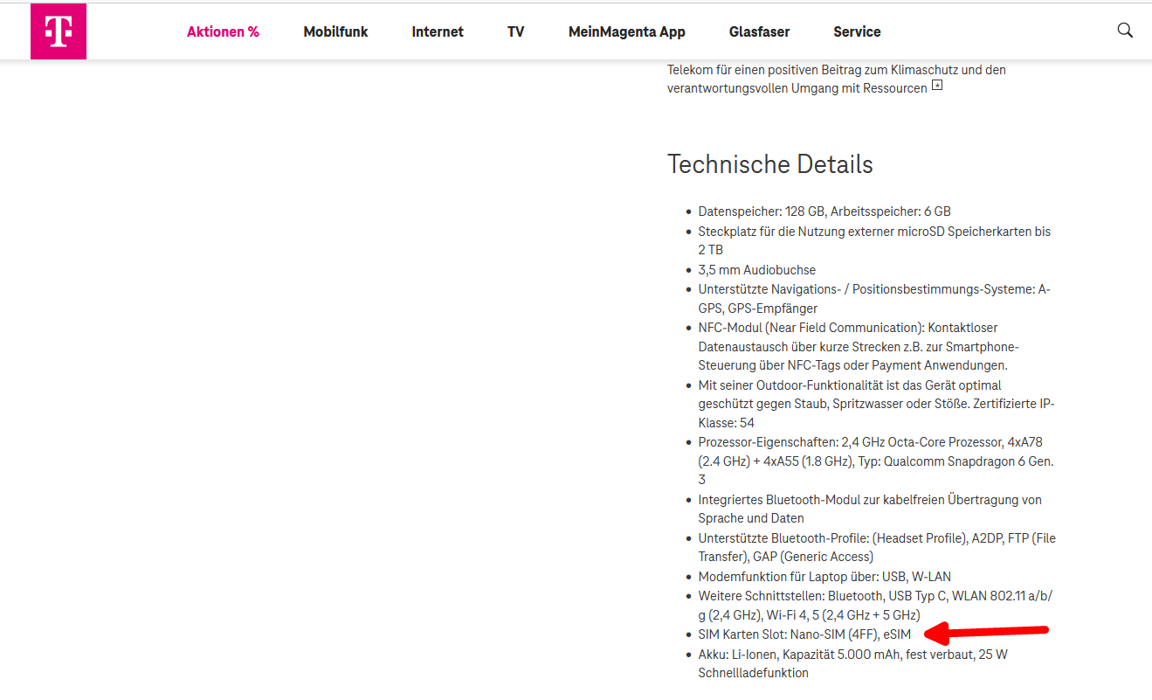Open the Internet menu
The image size is (1152, 700).
click(x=438, y=31)
